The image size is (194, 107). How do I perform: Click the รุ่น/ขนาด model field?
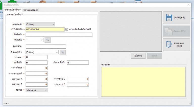pyautogui.click(x=46, y=47)
